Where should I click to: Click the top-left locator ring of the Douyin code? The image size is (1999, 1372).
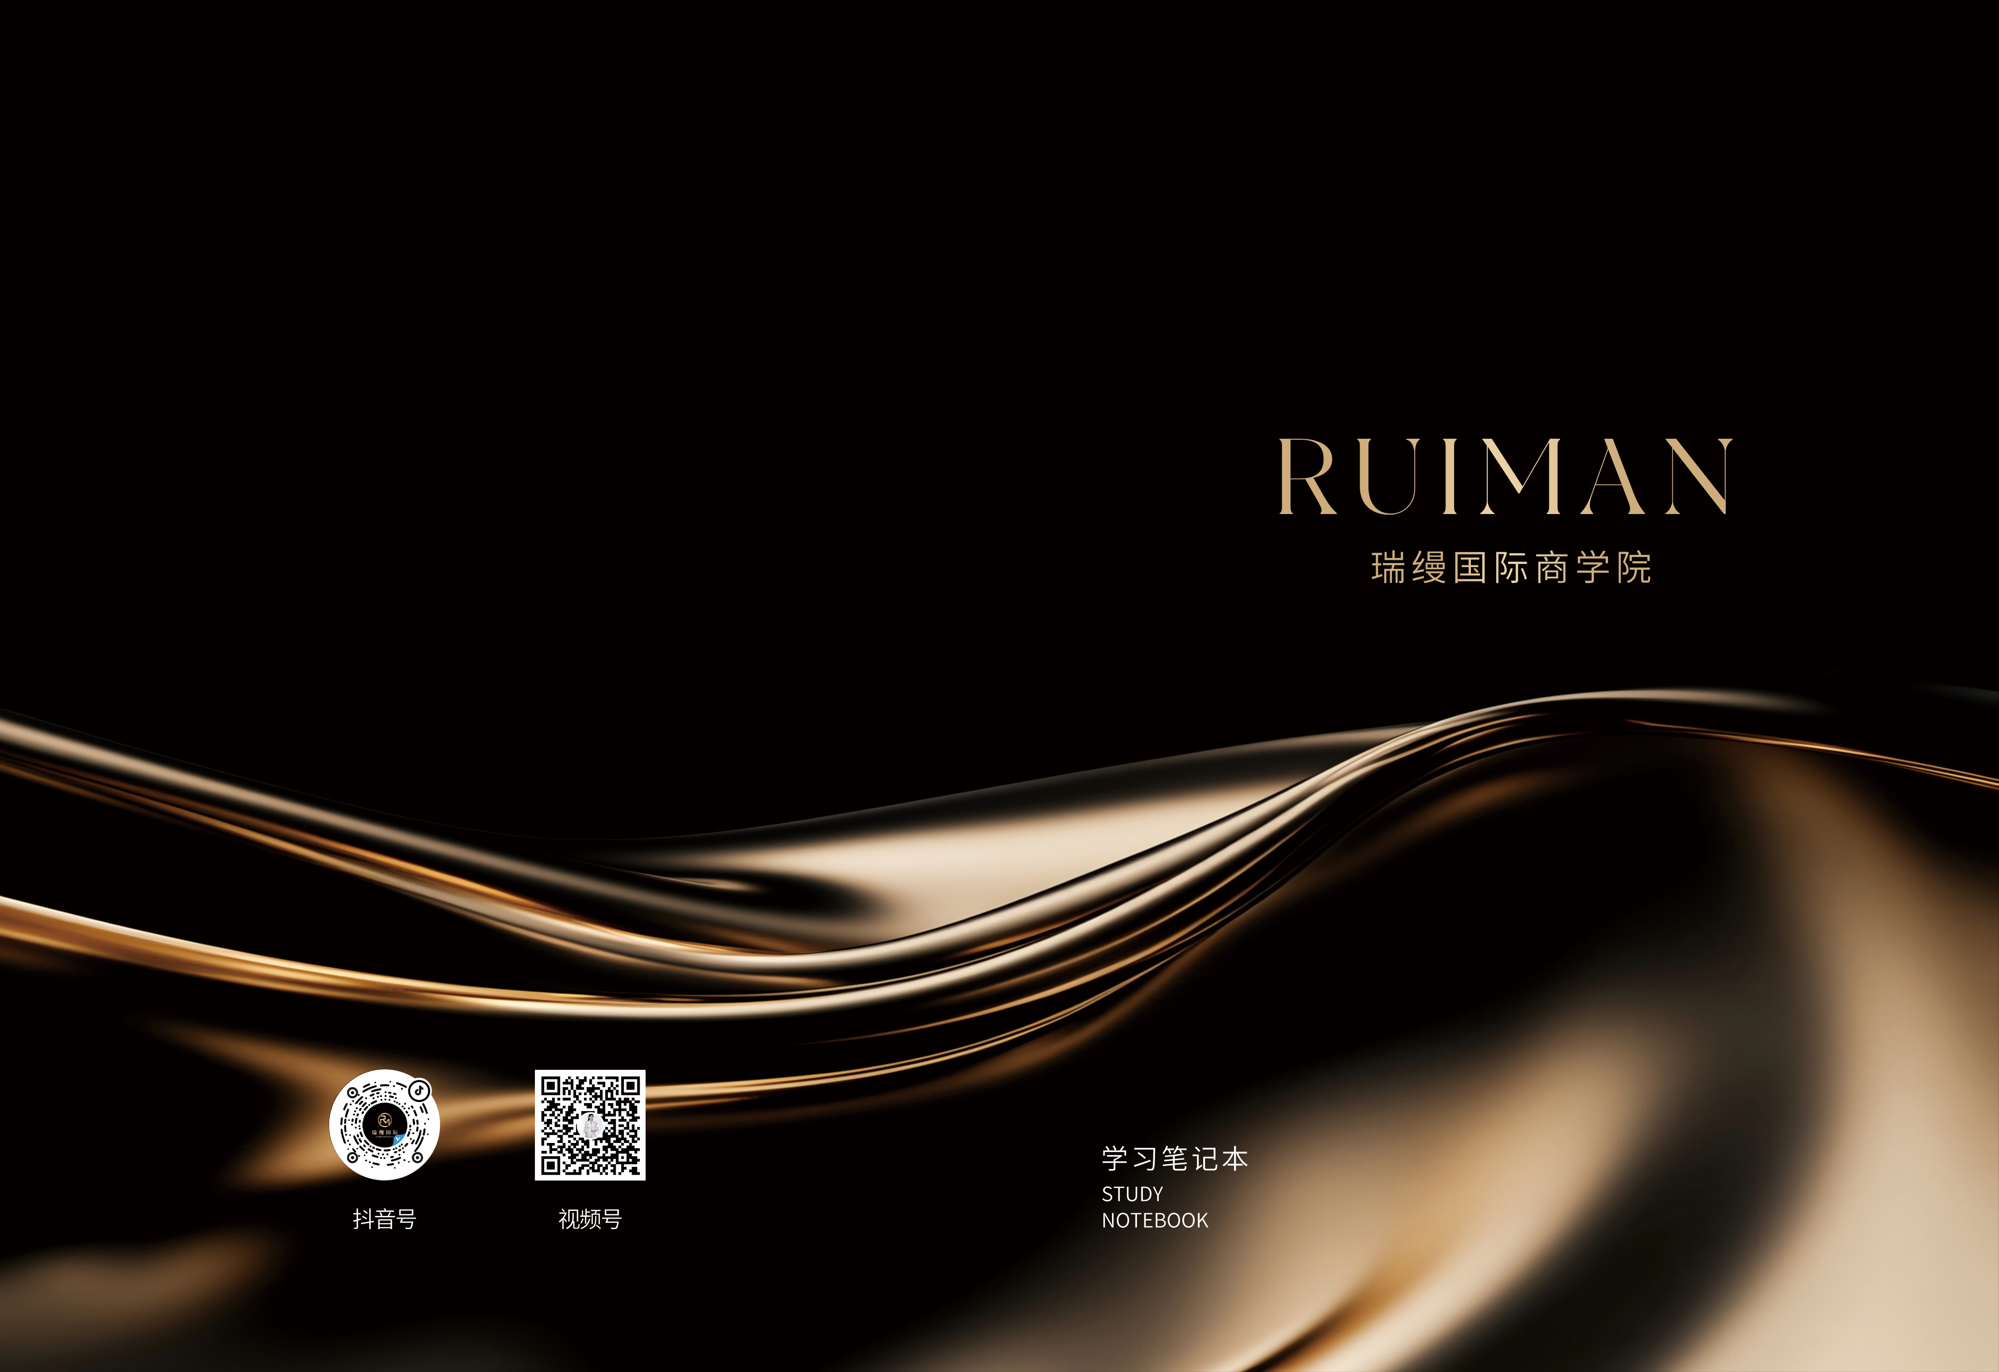353,1093
